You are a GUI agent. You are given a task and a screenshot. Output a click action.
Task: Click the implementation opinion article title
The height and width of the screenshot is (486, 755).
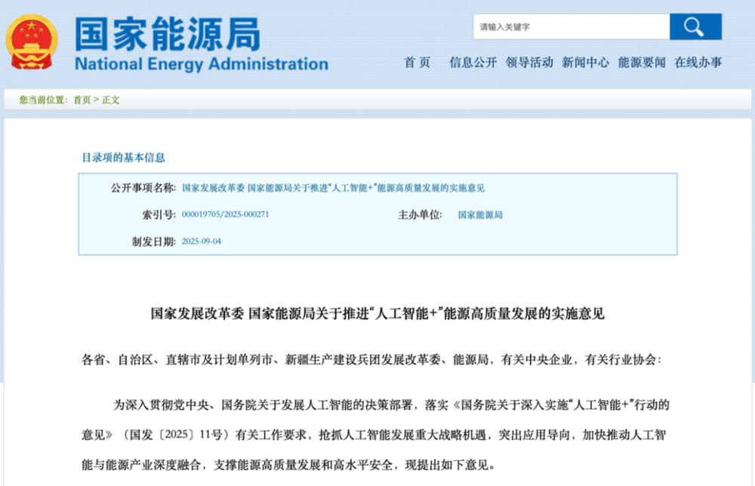[377, 314]
